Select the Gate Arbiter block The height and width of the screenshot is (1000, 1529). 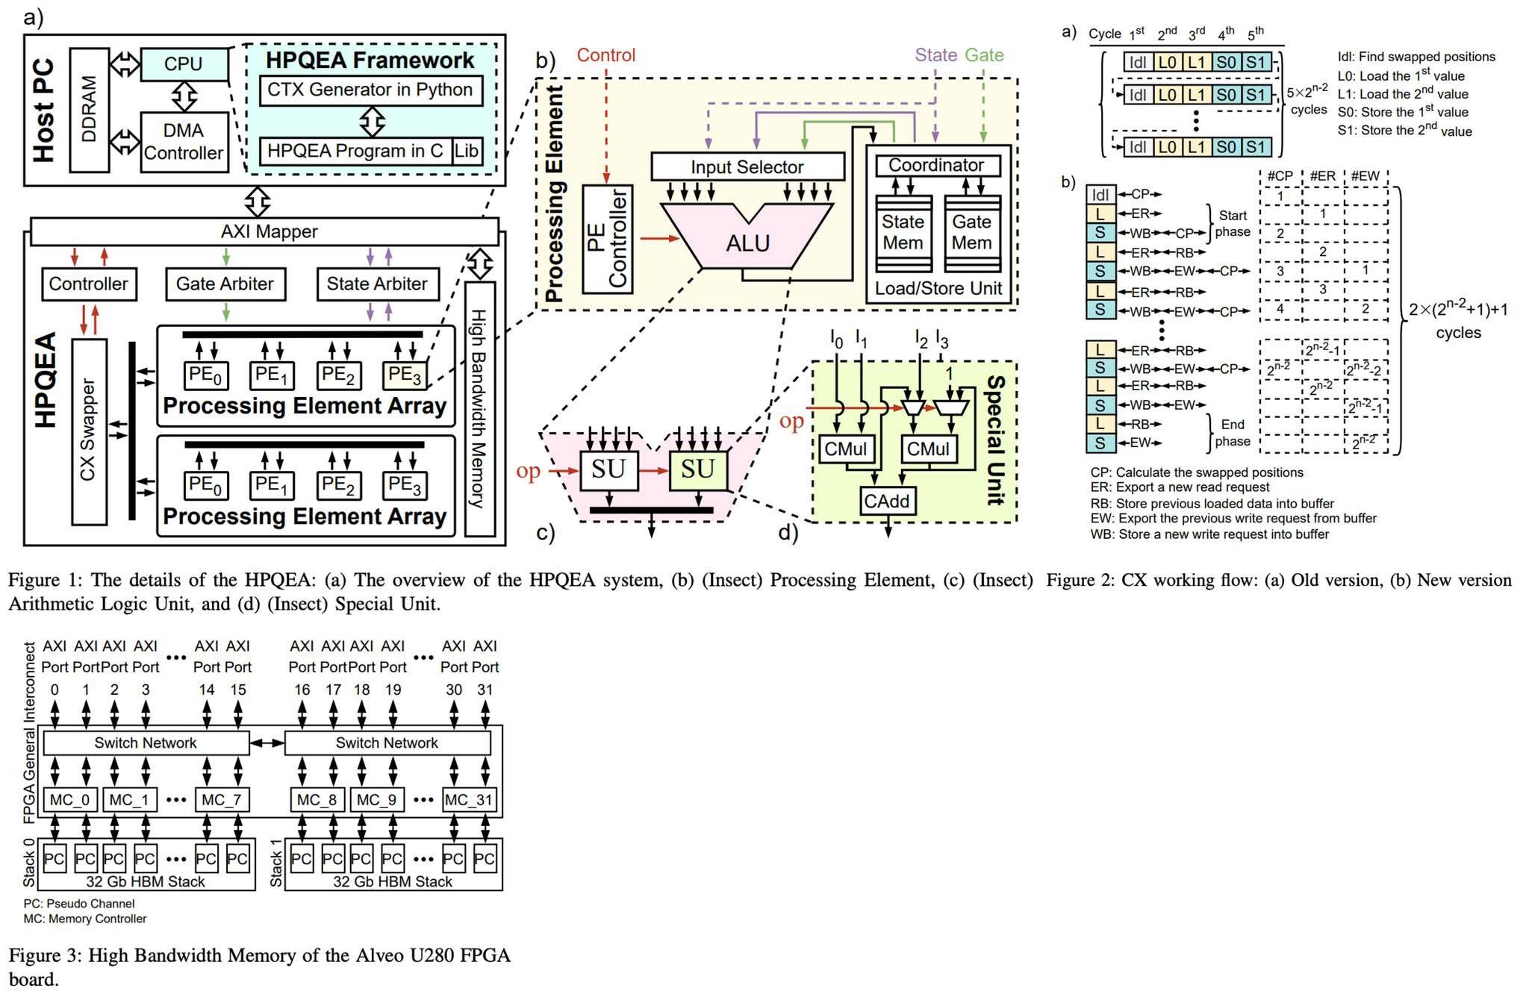[225, 284]
